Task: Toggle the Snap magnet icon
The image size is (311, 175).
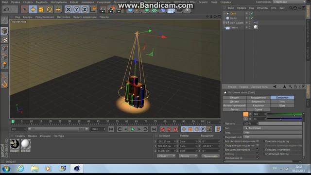Action: tap(4, 84)
